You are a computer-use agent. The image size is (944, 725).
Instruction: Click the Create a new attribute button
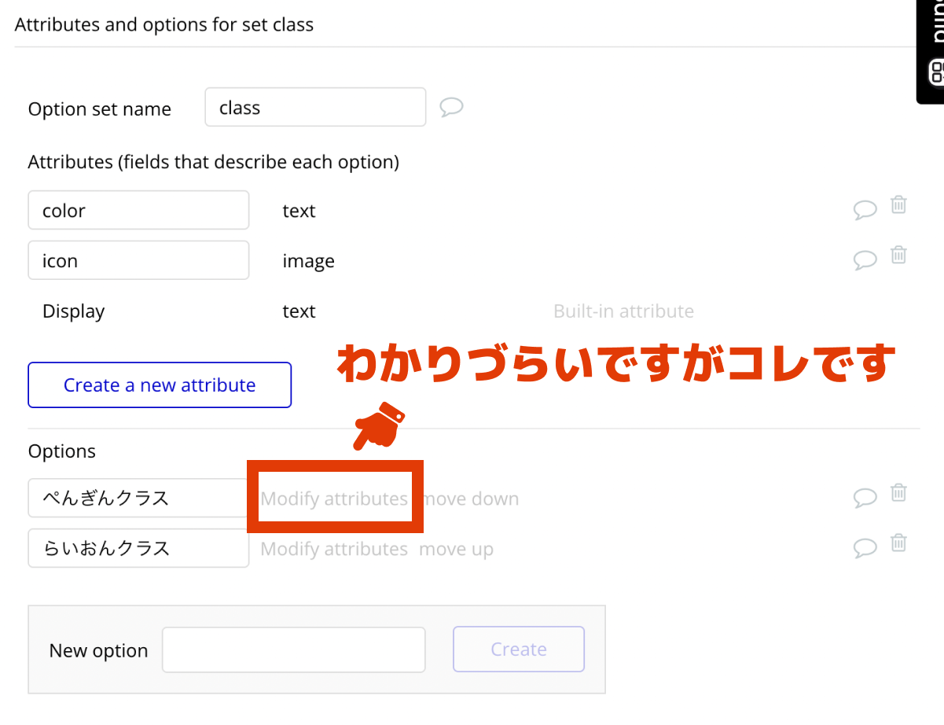[159, 385]
